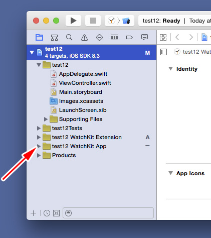Viewport: 211px width, 238px height.
Task: Show the Project navigator folder icon
Action: click(39, 37)
